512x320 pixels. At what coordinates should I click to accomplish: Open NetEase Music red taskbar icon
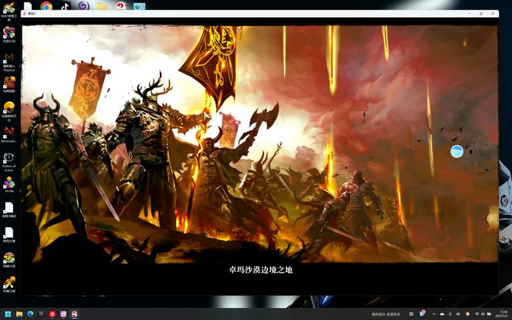click(x=52, y=314)
